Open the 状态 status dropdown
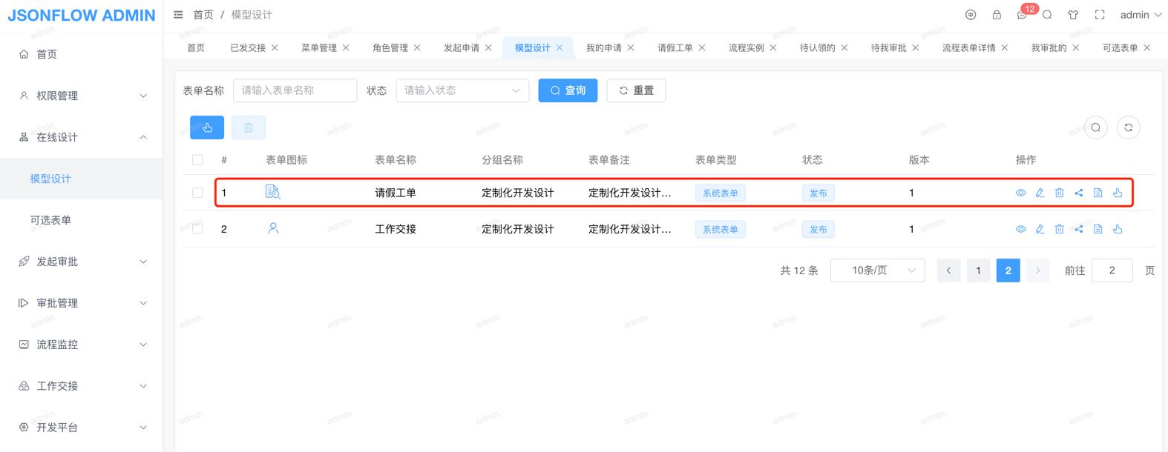This screenshot has height=452, width=1168. (x=462, y=90)
